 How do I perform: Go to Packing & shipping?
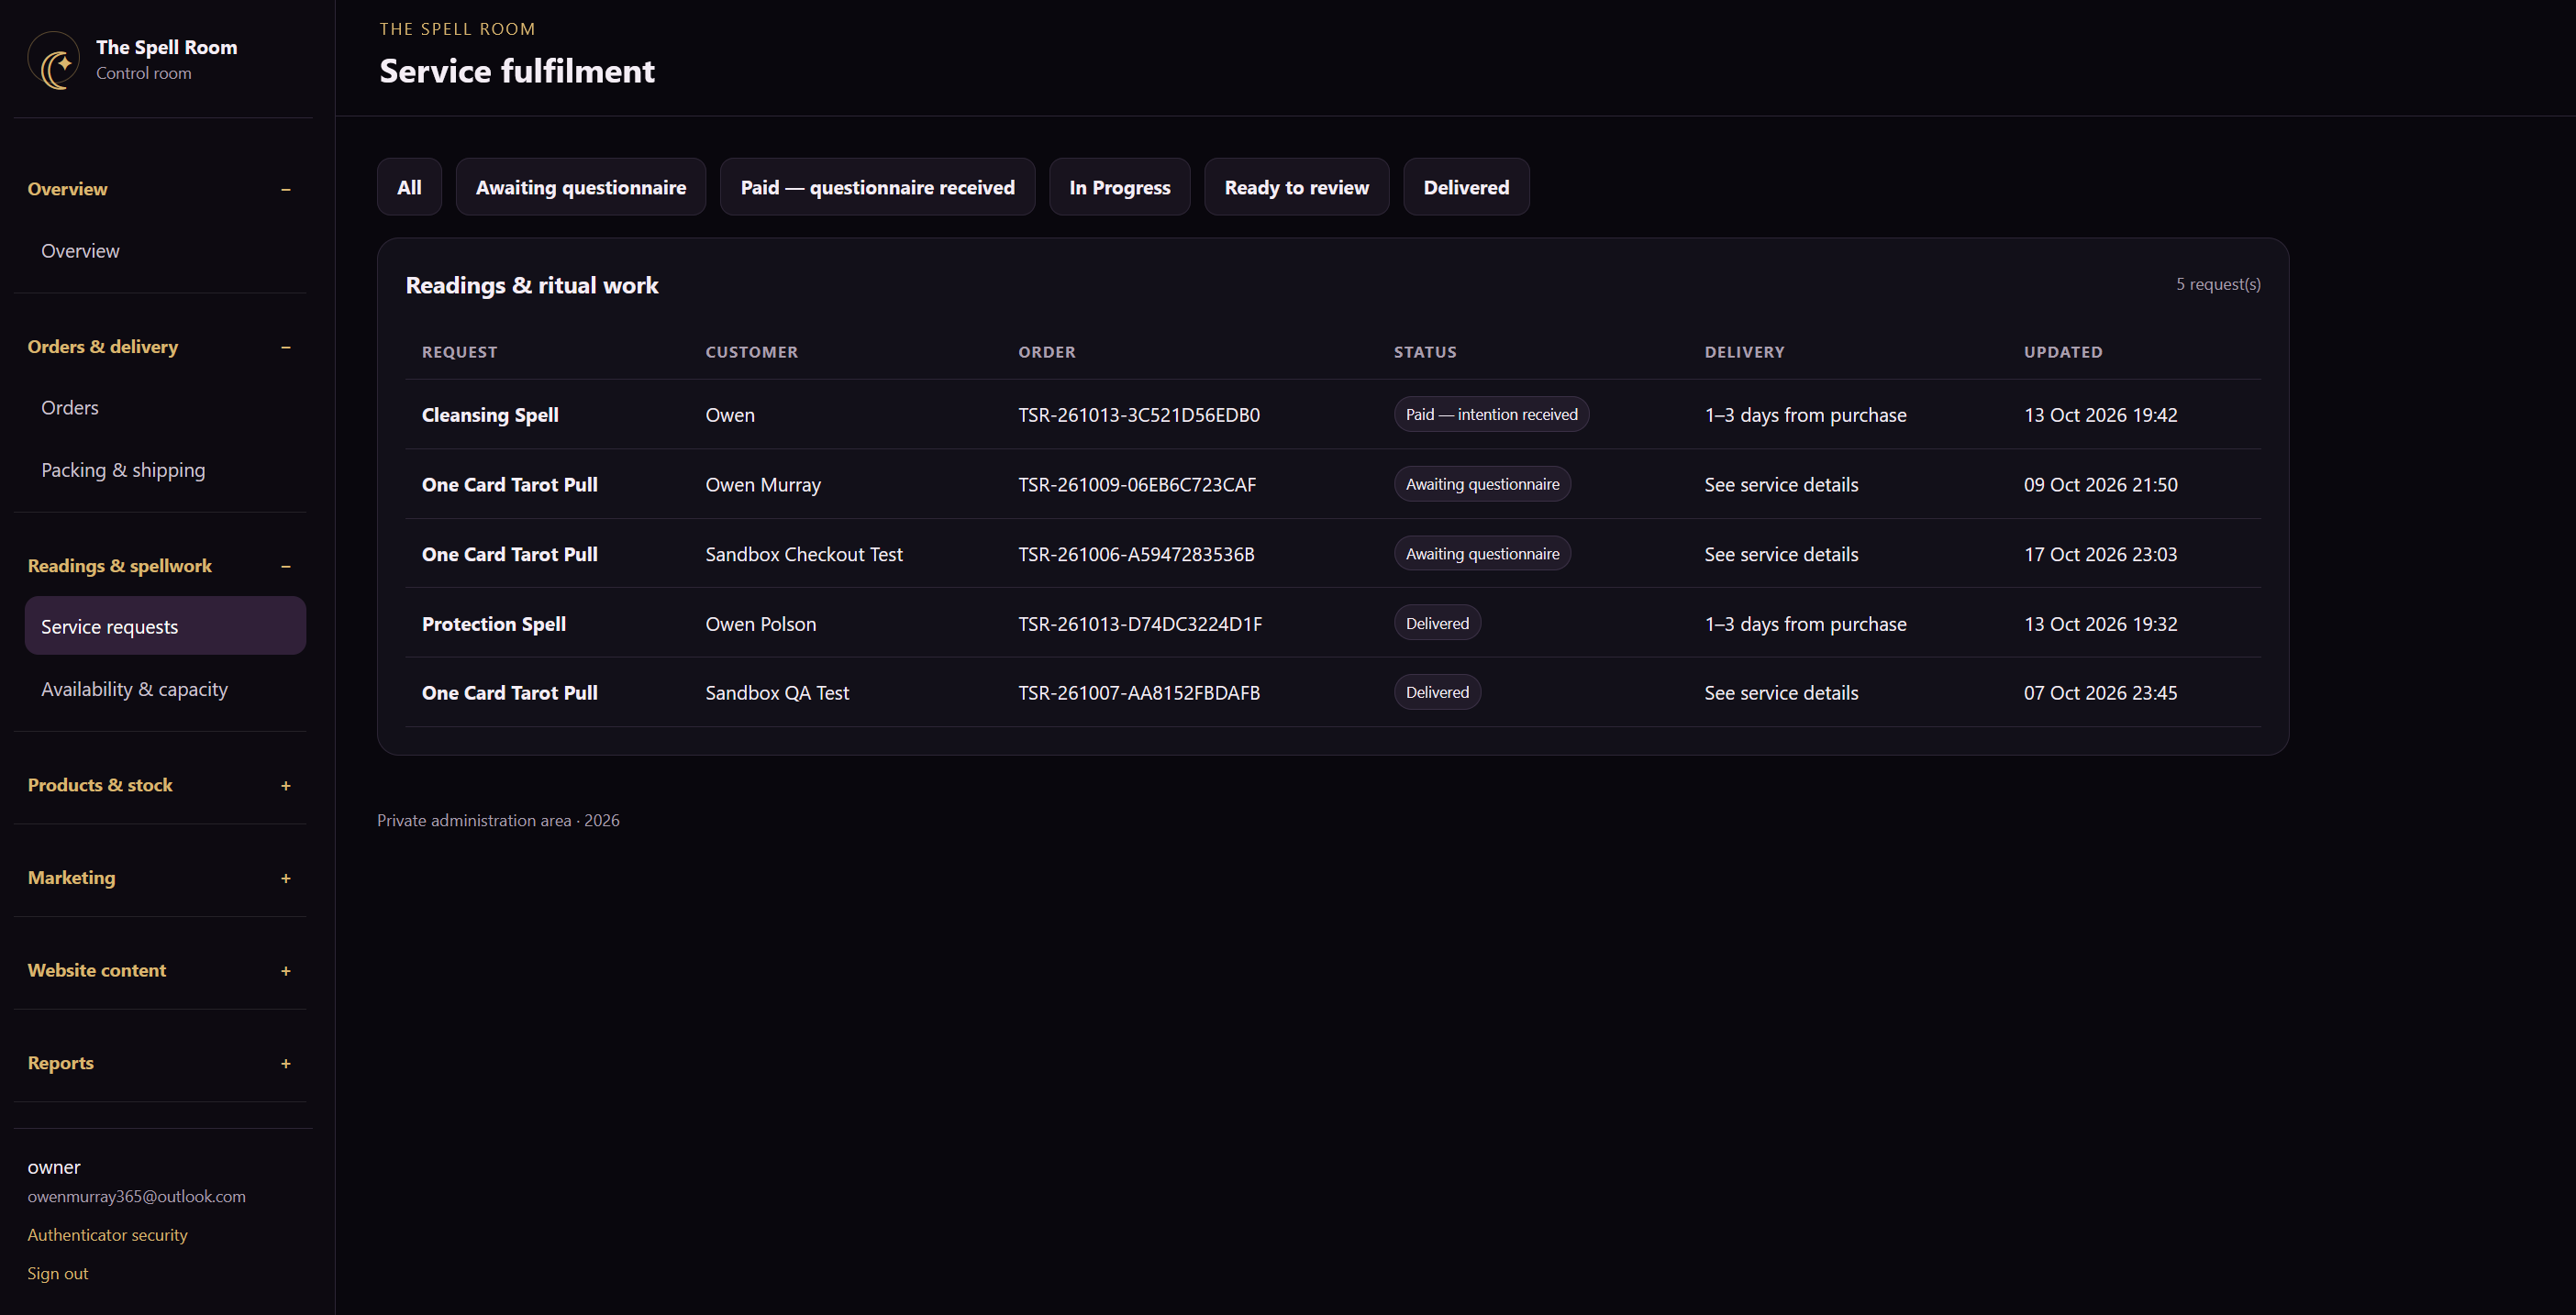click(165, 470)
